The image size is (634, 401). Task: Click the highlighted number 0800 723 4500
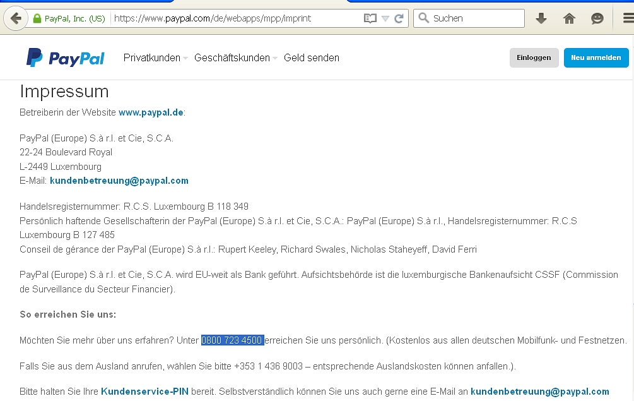point(233,340)
